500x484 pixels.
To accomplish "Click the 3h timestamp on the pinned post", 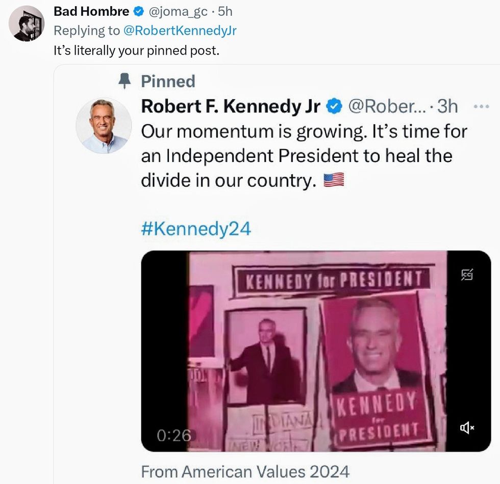I will (x=447, y=106).
